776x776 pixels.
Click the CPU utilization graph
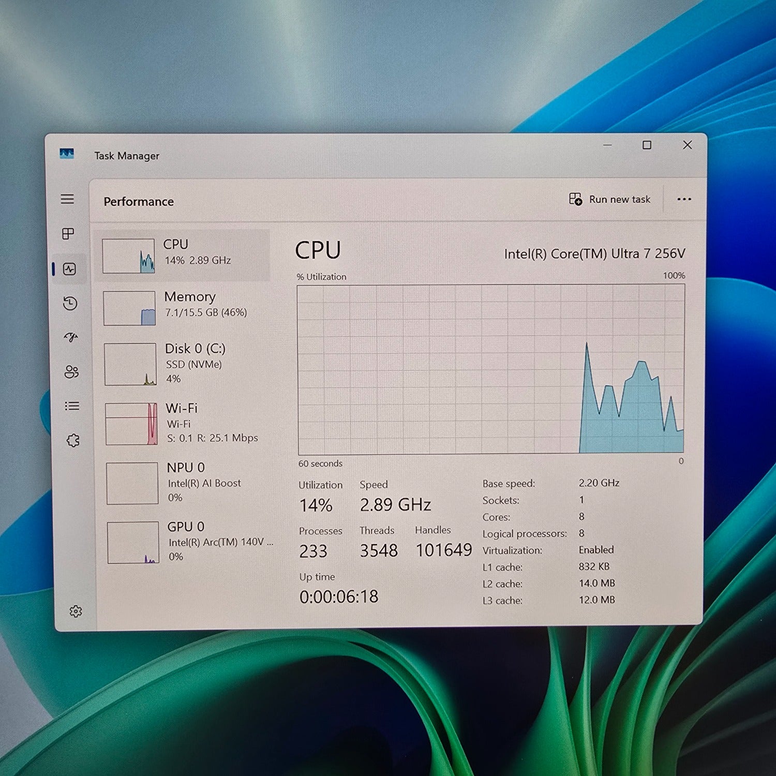(491, 369)
